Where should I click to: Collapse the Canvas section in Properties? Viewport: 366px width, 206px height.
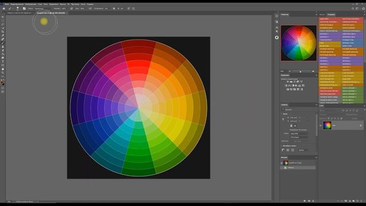click(x=281, y=114)
